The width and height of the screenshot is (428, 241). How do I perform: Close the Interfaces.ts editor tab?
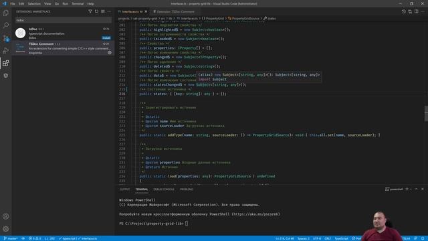pyautogui.click(x=146, y=11)
